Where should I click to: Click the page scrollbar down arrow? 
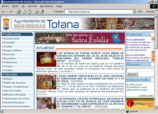click(156, 107)
